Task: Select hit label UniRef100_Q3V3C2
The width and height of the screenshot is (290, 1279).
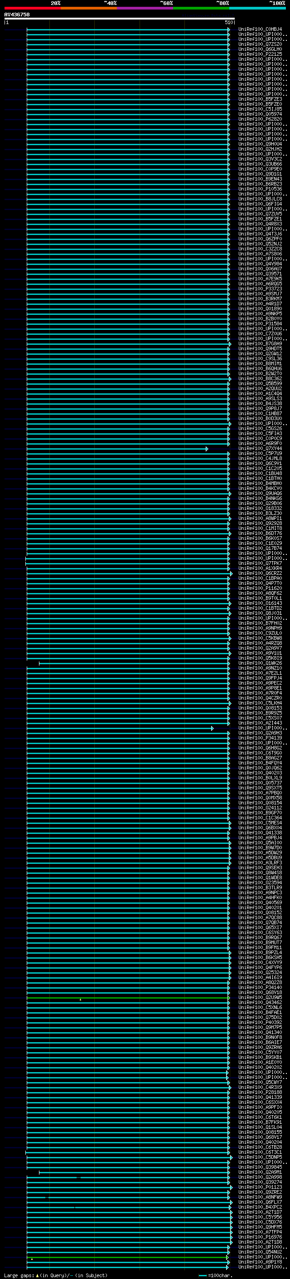Action: coord(260,159)
